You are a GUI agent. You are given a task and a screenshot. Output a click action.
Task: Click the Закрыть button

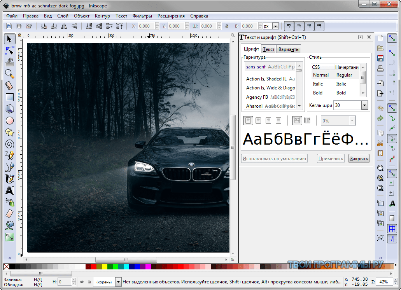coord(359,159)
